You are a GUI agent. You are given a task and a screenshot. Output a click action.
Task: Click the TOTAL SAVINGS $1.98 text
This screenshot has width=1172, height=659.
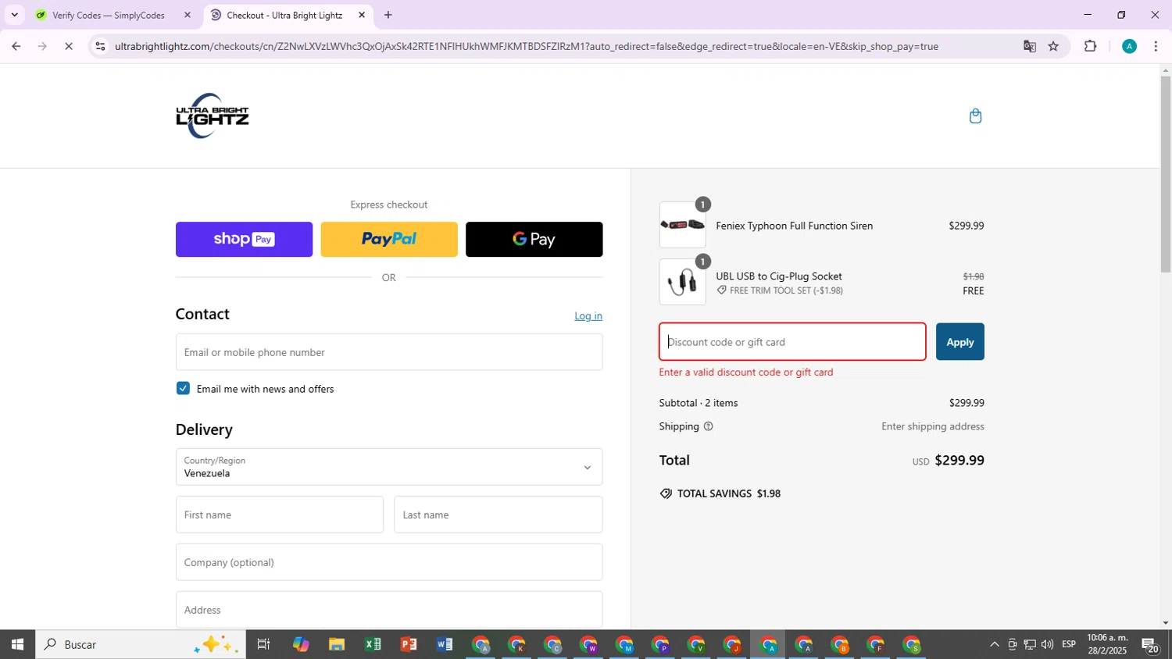click(729, 493)
